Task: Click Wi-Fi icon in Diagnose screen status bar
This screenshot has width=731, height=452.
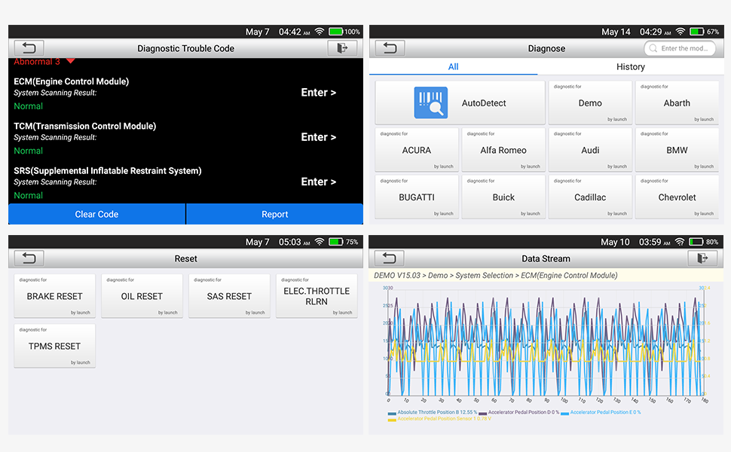Action: [x=680, y=32]
